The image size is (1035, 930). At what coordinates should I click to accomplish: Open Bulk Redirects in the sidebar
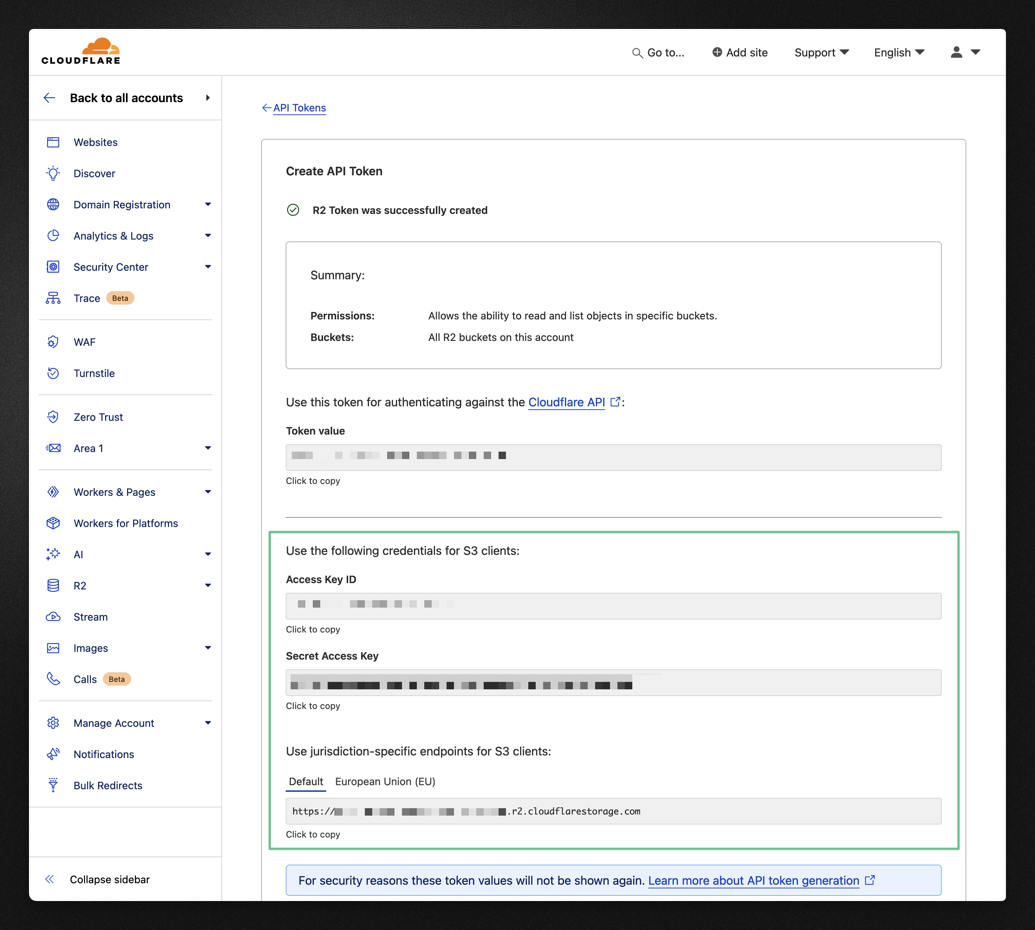click(x=108, y=786)
